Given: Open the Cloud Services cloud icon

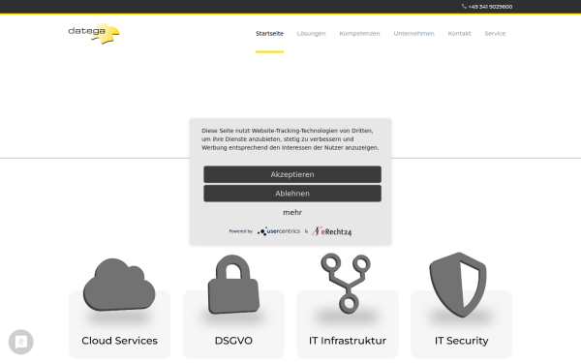Looking at the screenshot, I should (119, 284).
